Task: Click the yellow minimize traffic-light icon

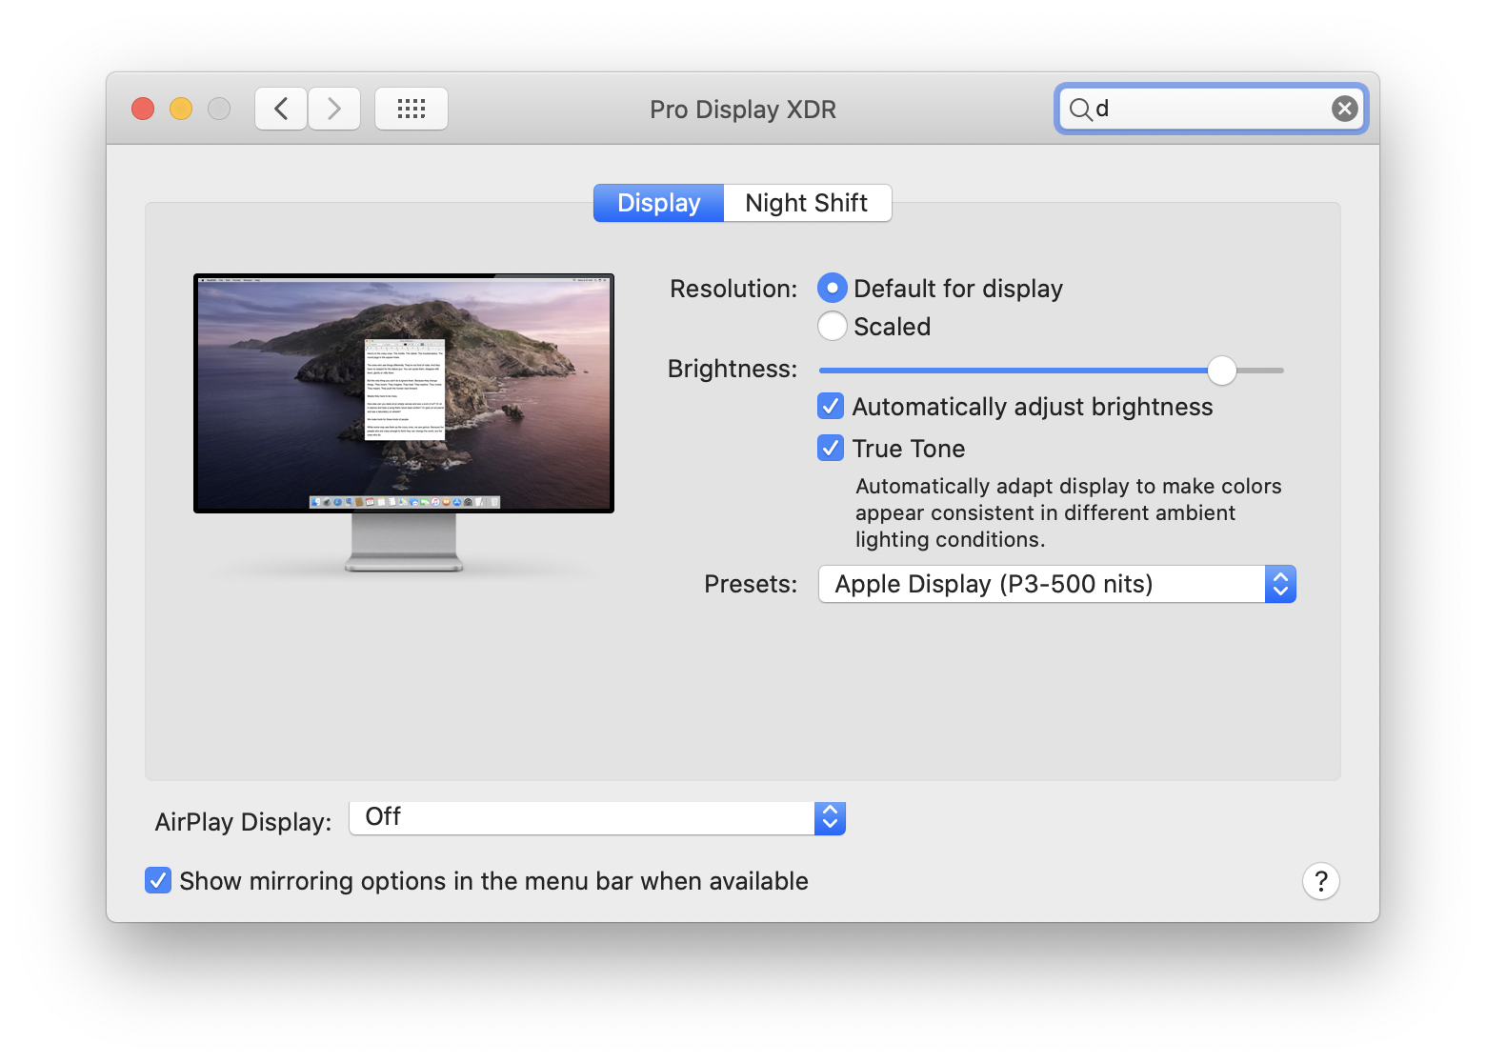Action: coord(180,109)
